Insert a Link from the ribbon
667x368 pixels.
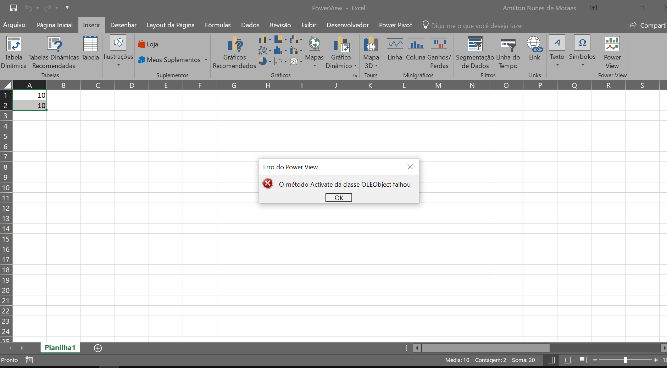(534, 49)
